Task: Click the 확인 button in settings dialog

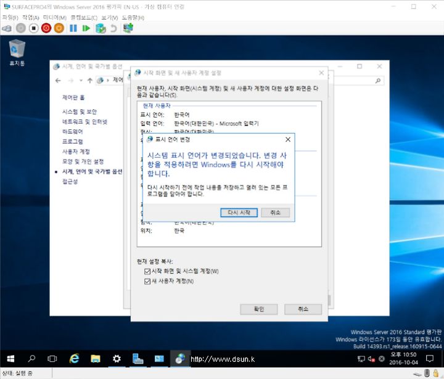Action: coord(258,309)
